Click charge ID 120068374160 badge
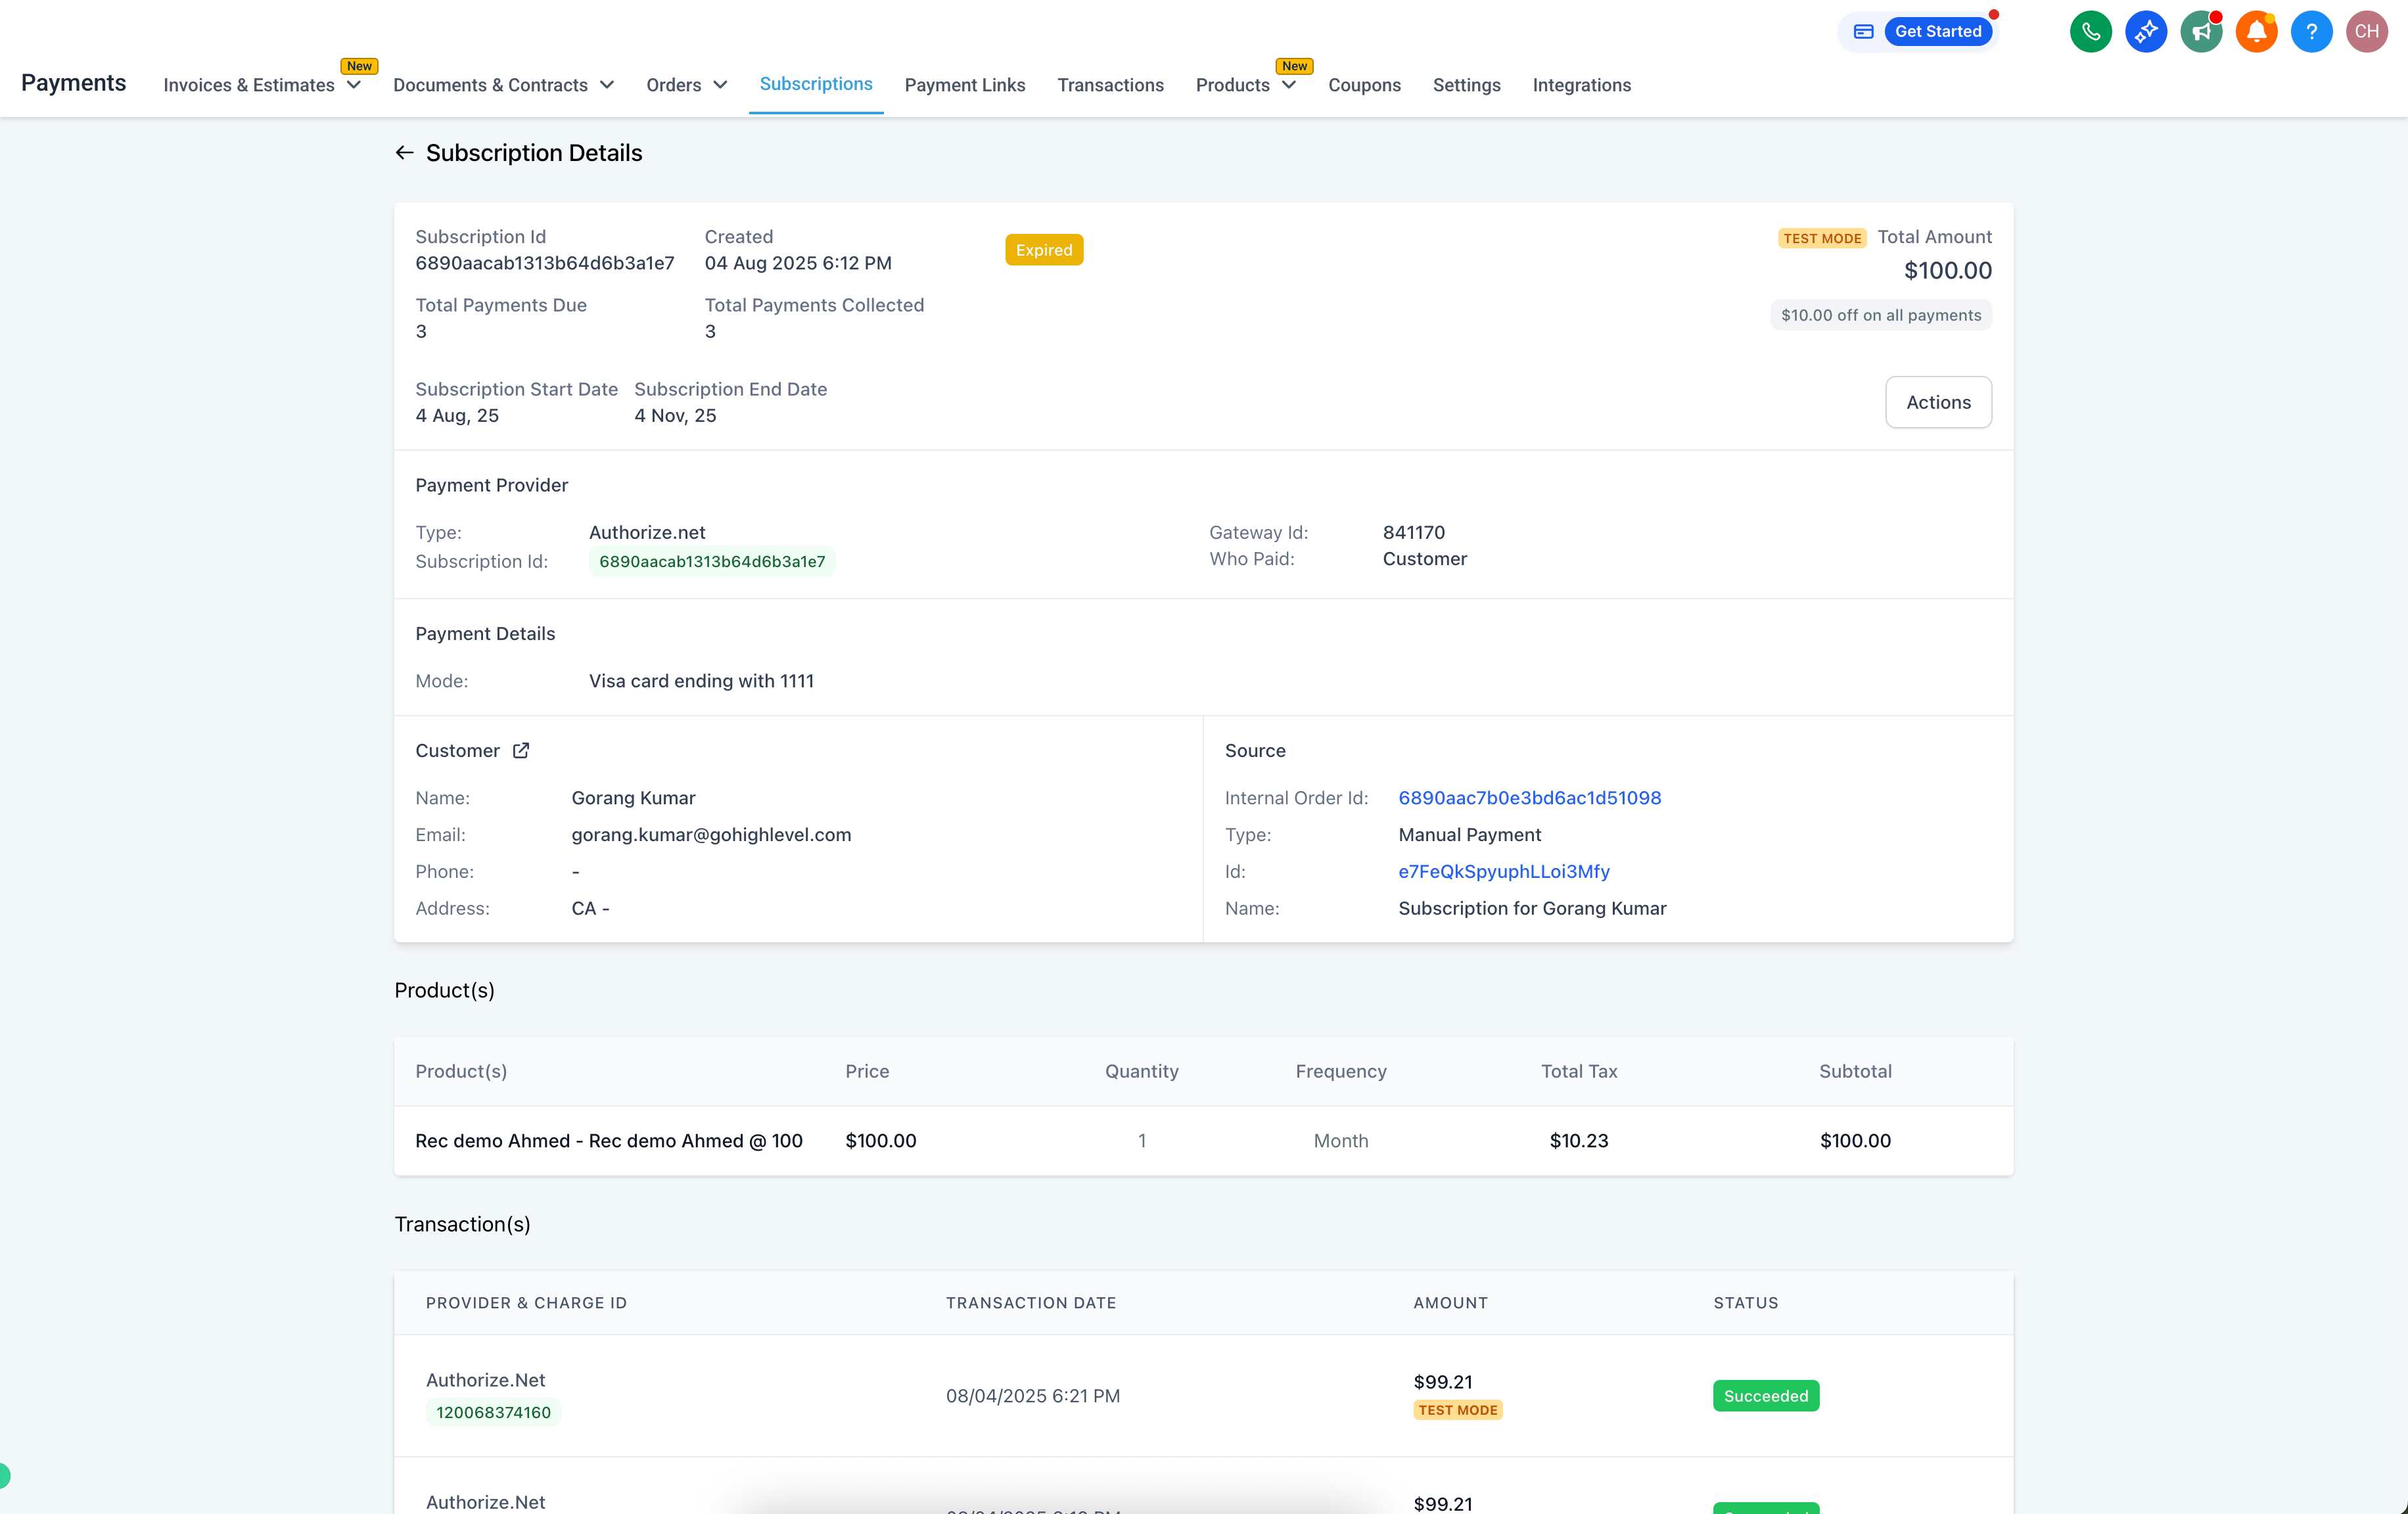This screenshot has height=1514, width=2408. click(493, 1412)
